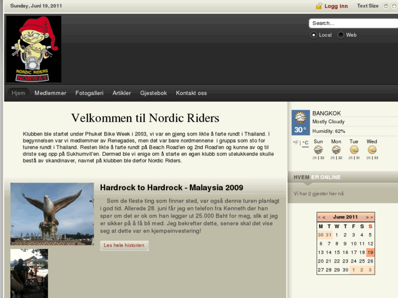Open the Medlemmer menu item
This screenshot has height=298, width=398.
[x=50, y=93]
